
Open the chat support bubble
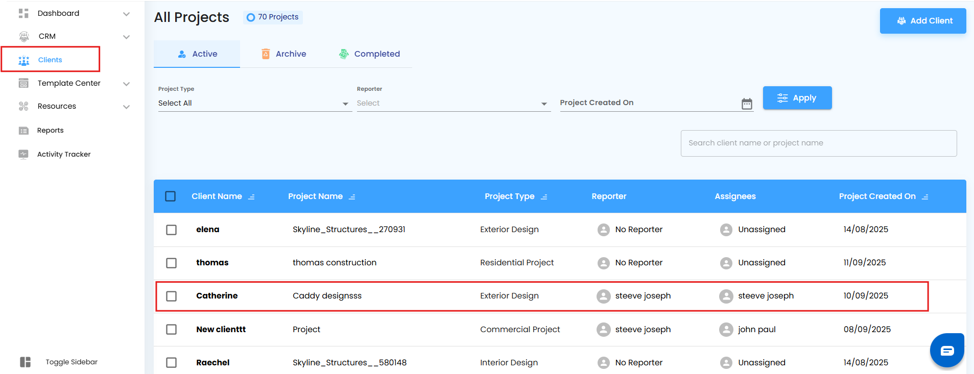(947, 351)
